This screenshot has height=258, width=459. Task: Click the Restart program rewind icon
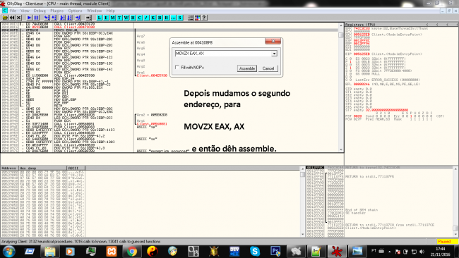12,18
